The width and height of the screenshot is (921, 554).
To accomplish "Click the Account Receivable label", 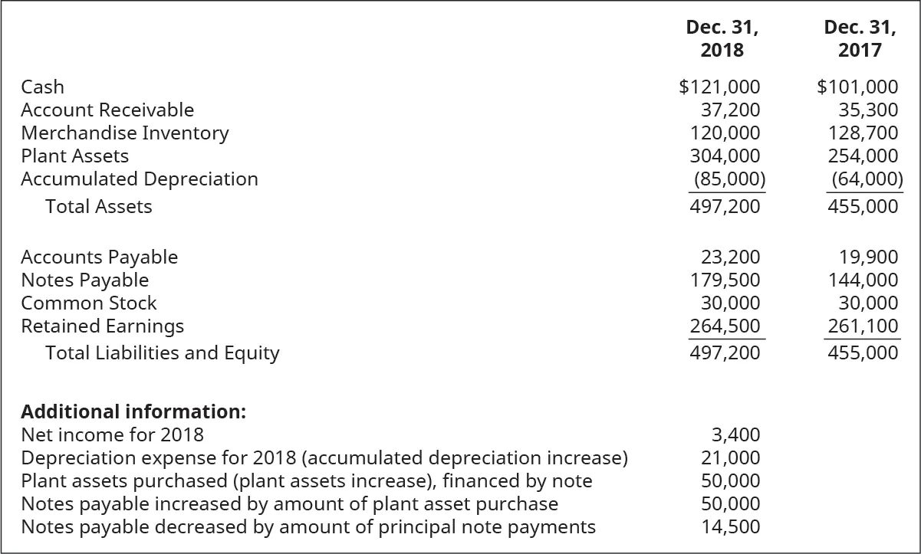I will tap(107, 110).
